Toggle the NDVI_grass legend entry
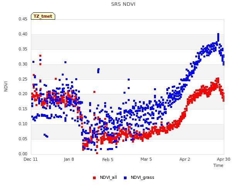 (139, 177)
